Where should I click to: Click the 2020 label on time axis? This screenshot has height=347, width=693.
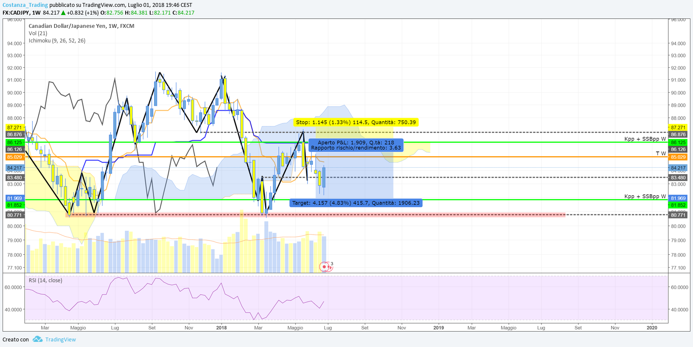point(652,328)
